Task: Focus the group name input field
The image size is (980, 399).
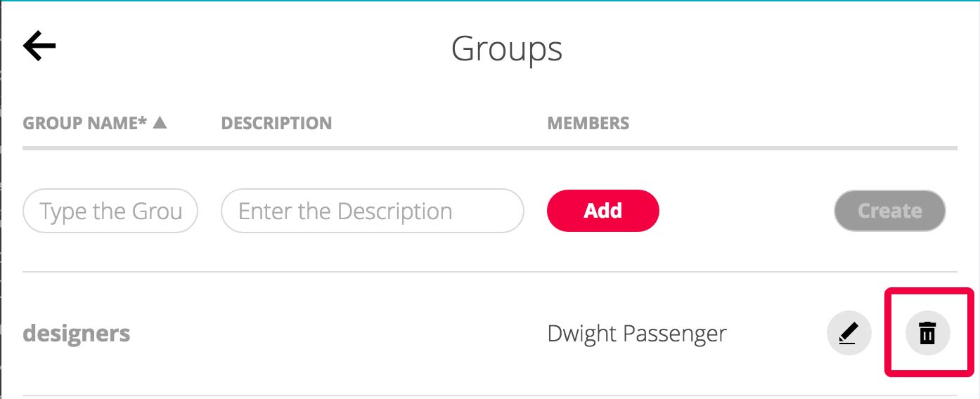Action: click(x=110, y=211)
